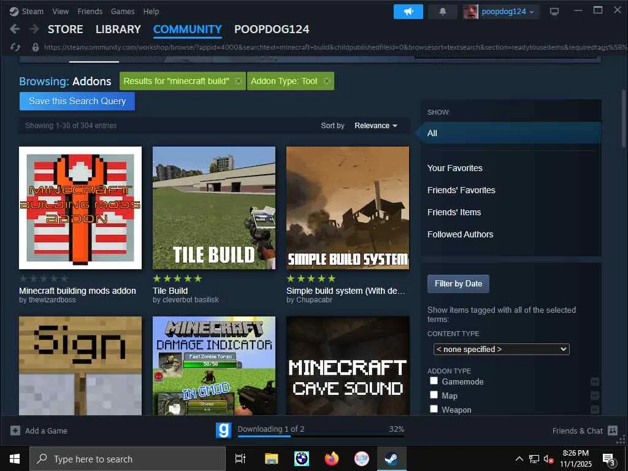Viewport: 628px width, 471px height.
Task: Open the Friends menu
Action: (90, 12)
